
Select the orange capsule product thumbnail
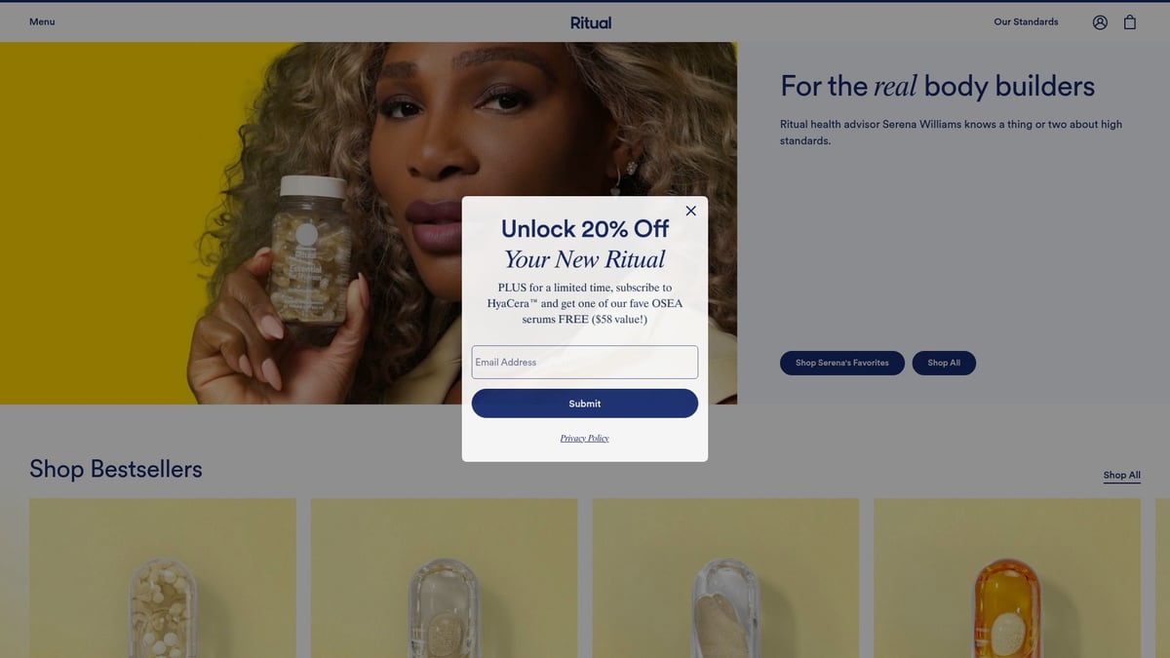coord(1007,578)
